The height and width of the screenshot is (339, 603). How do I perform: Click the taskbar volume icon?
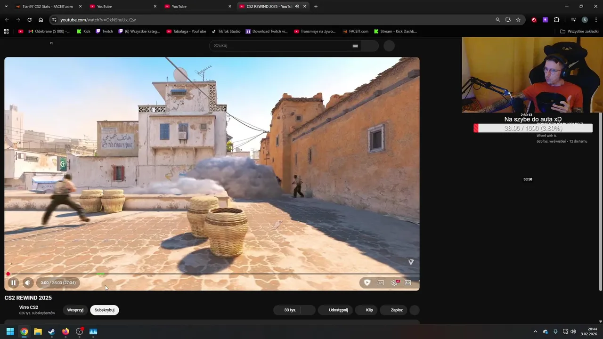tap(573, 331)
